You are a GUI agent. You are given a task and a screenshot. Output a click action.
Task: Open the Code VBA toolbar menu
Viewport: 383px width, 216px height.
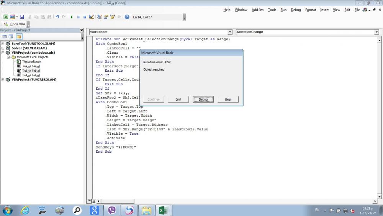[15, 24]
